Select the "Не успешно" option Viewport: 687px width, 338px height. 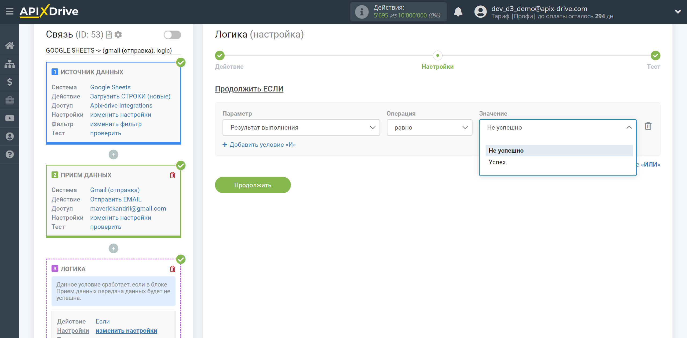tap(559, 151)
